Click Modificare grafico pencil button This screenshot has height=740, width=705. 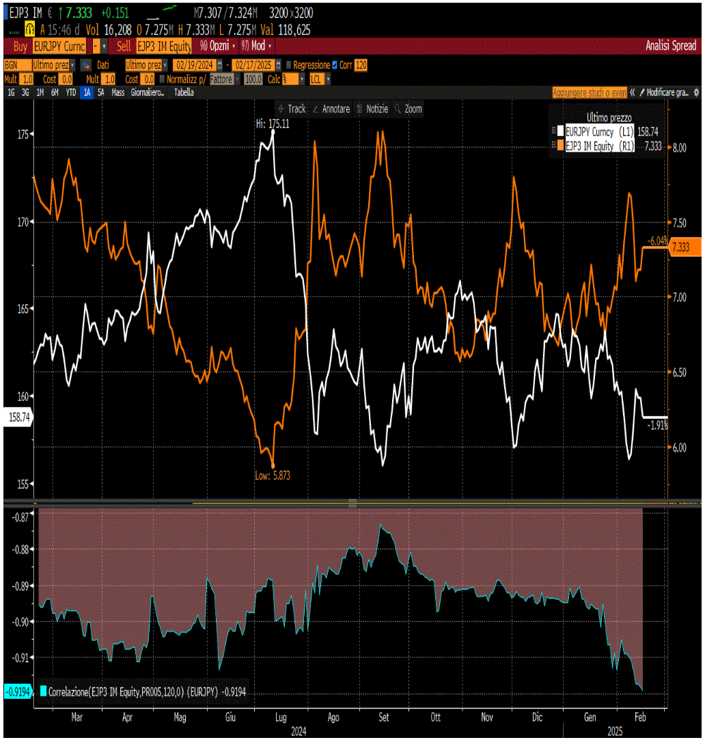(664, 92)
